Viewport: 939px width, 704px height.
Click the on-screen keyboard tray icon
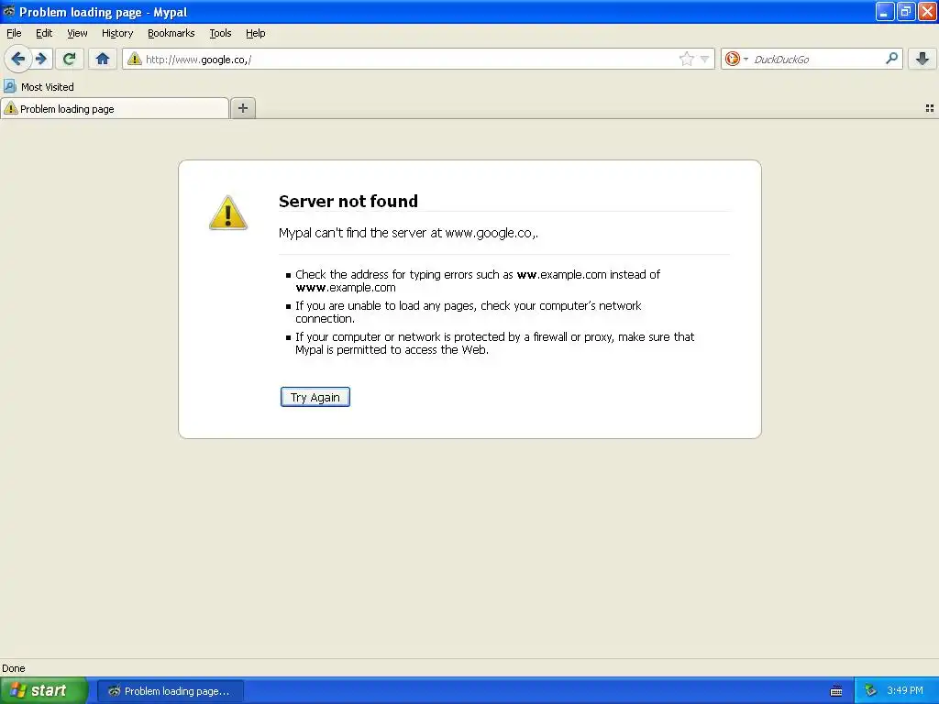coord(836,691)
